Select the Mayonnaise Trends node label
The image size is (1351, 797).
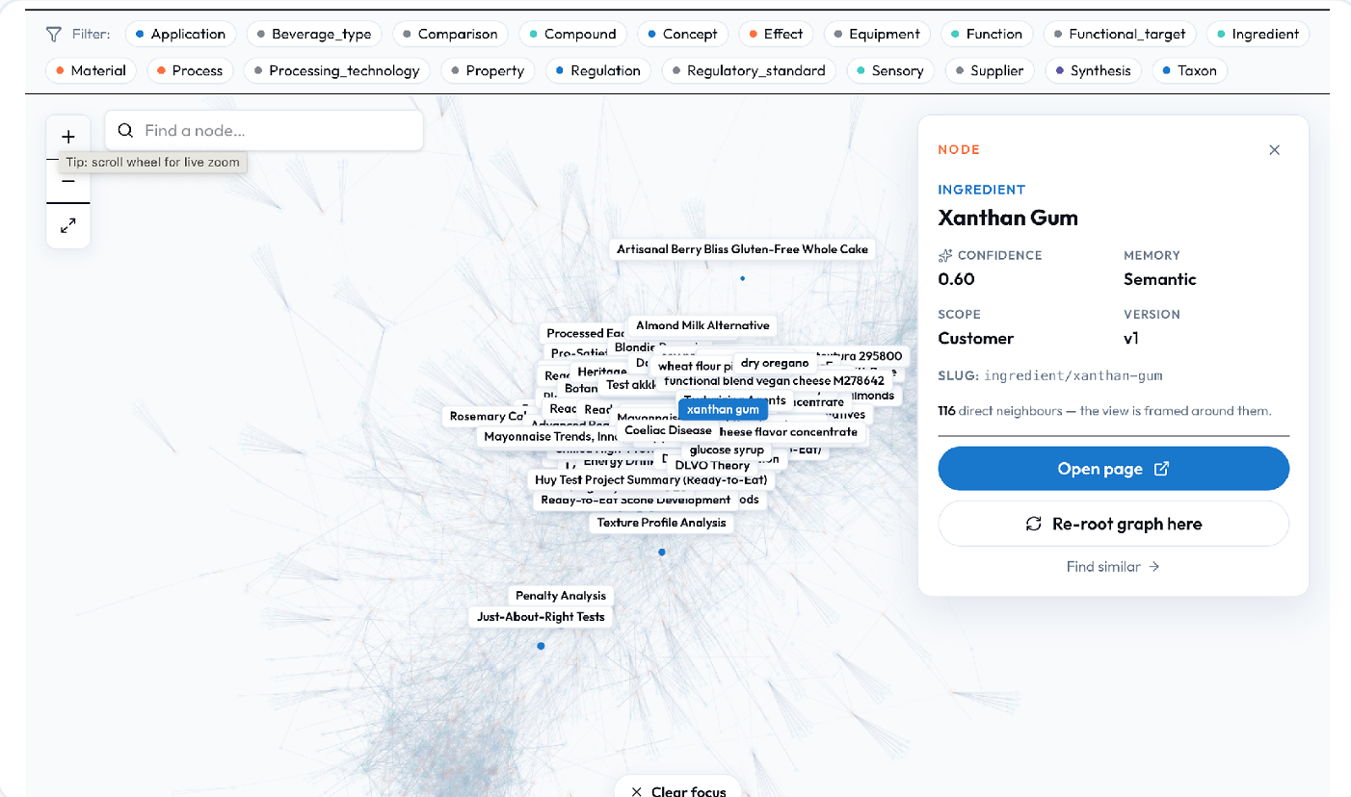point(550,437)
